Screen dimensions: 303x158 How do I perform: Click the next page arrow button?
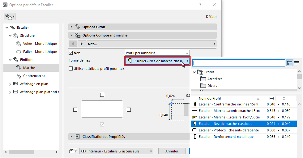point(82,44)
